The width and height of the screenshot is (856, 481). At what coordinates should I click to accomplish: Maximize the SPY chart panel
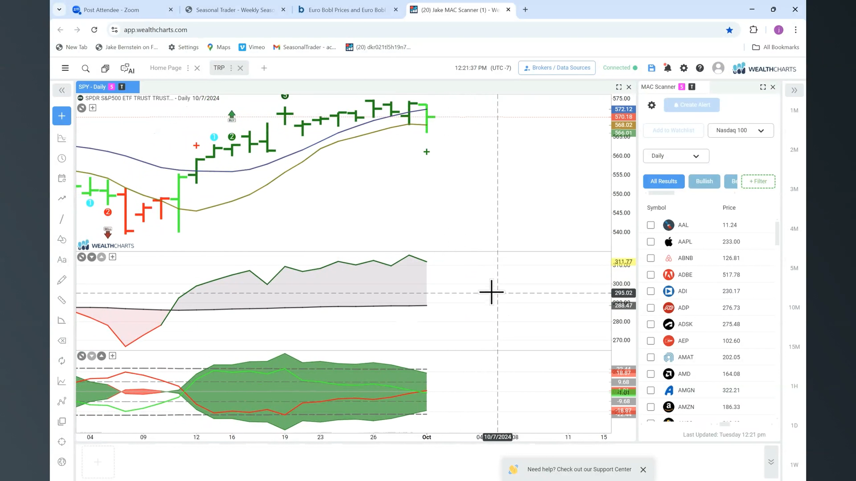point(619,87)
